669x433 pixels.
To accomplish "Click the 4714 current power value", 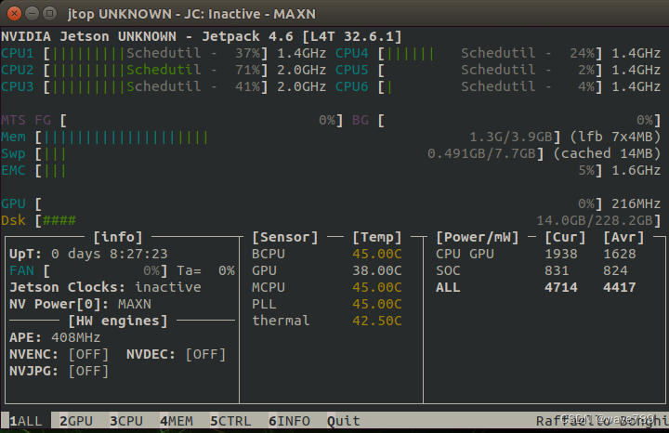I will click(x=561, y=287).
